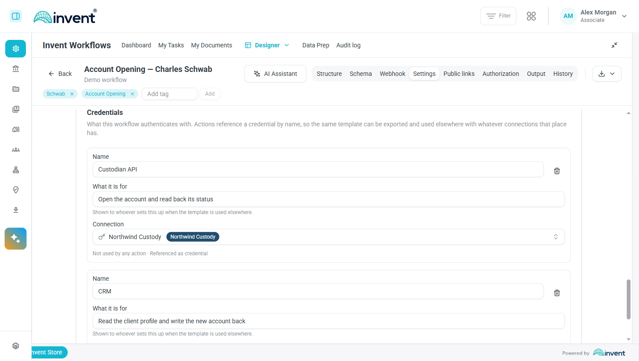This screenshot has width=639, height=361.
Task: Open the bank building icon in the sidebar
Action: [16, 69]
